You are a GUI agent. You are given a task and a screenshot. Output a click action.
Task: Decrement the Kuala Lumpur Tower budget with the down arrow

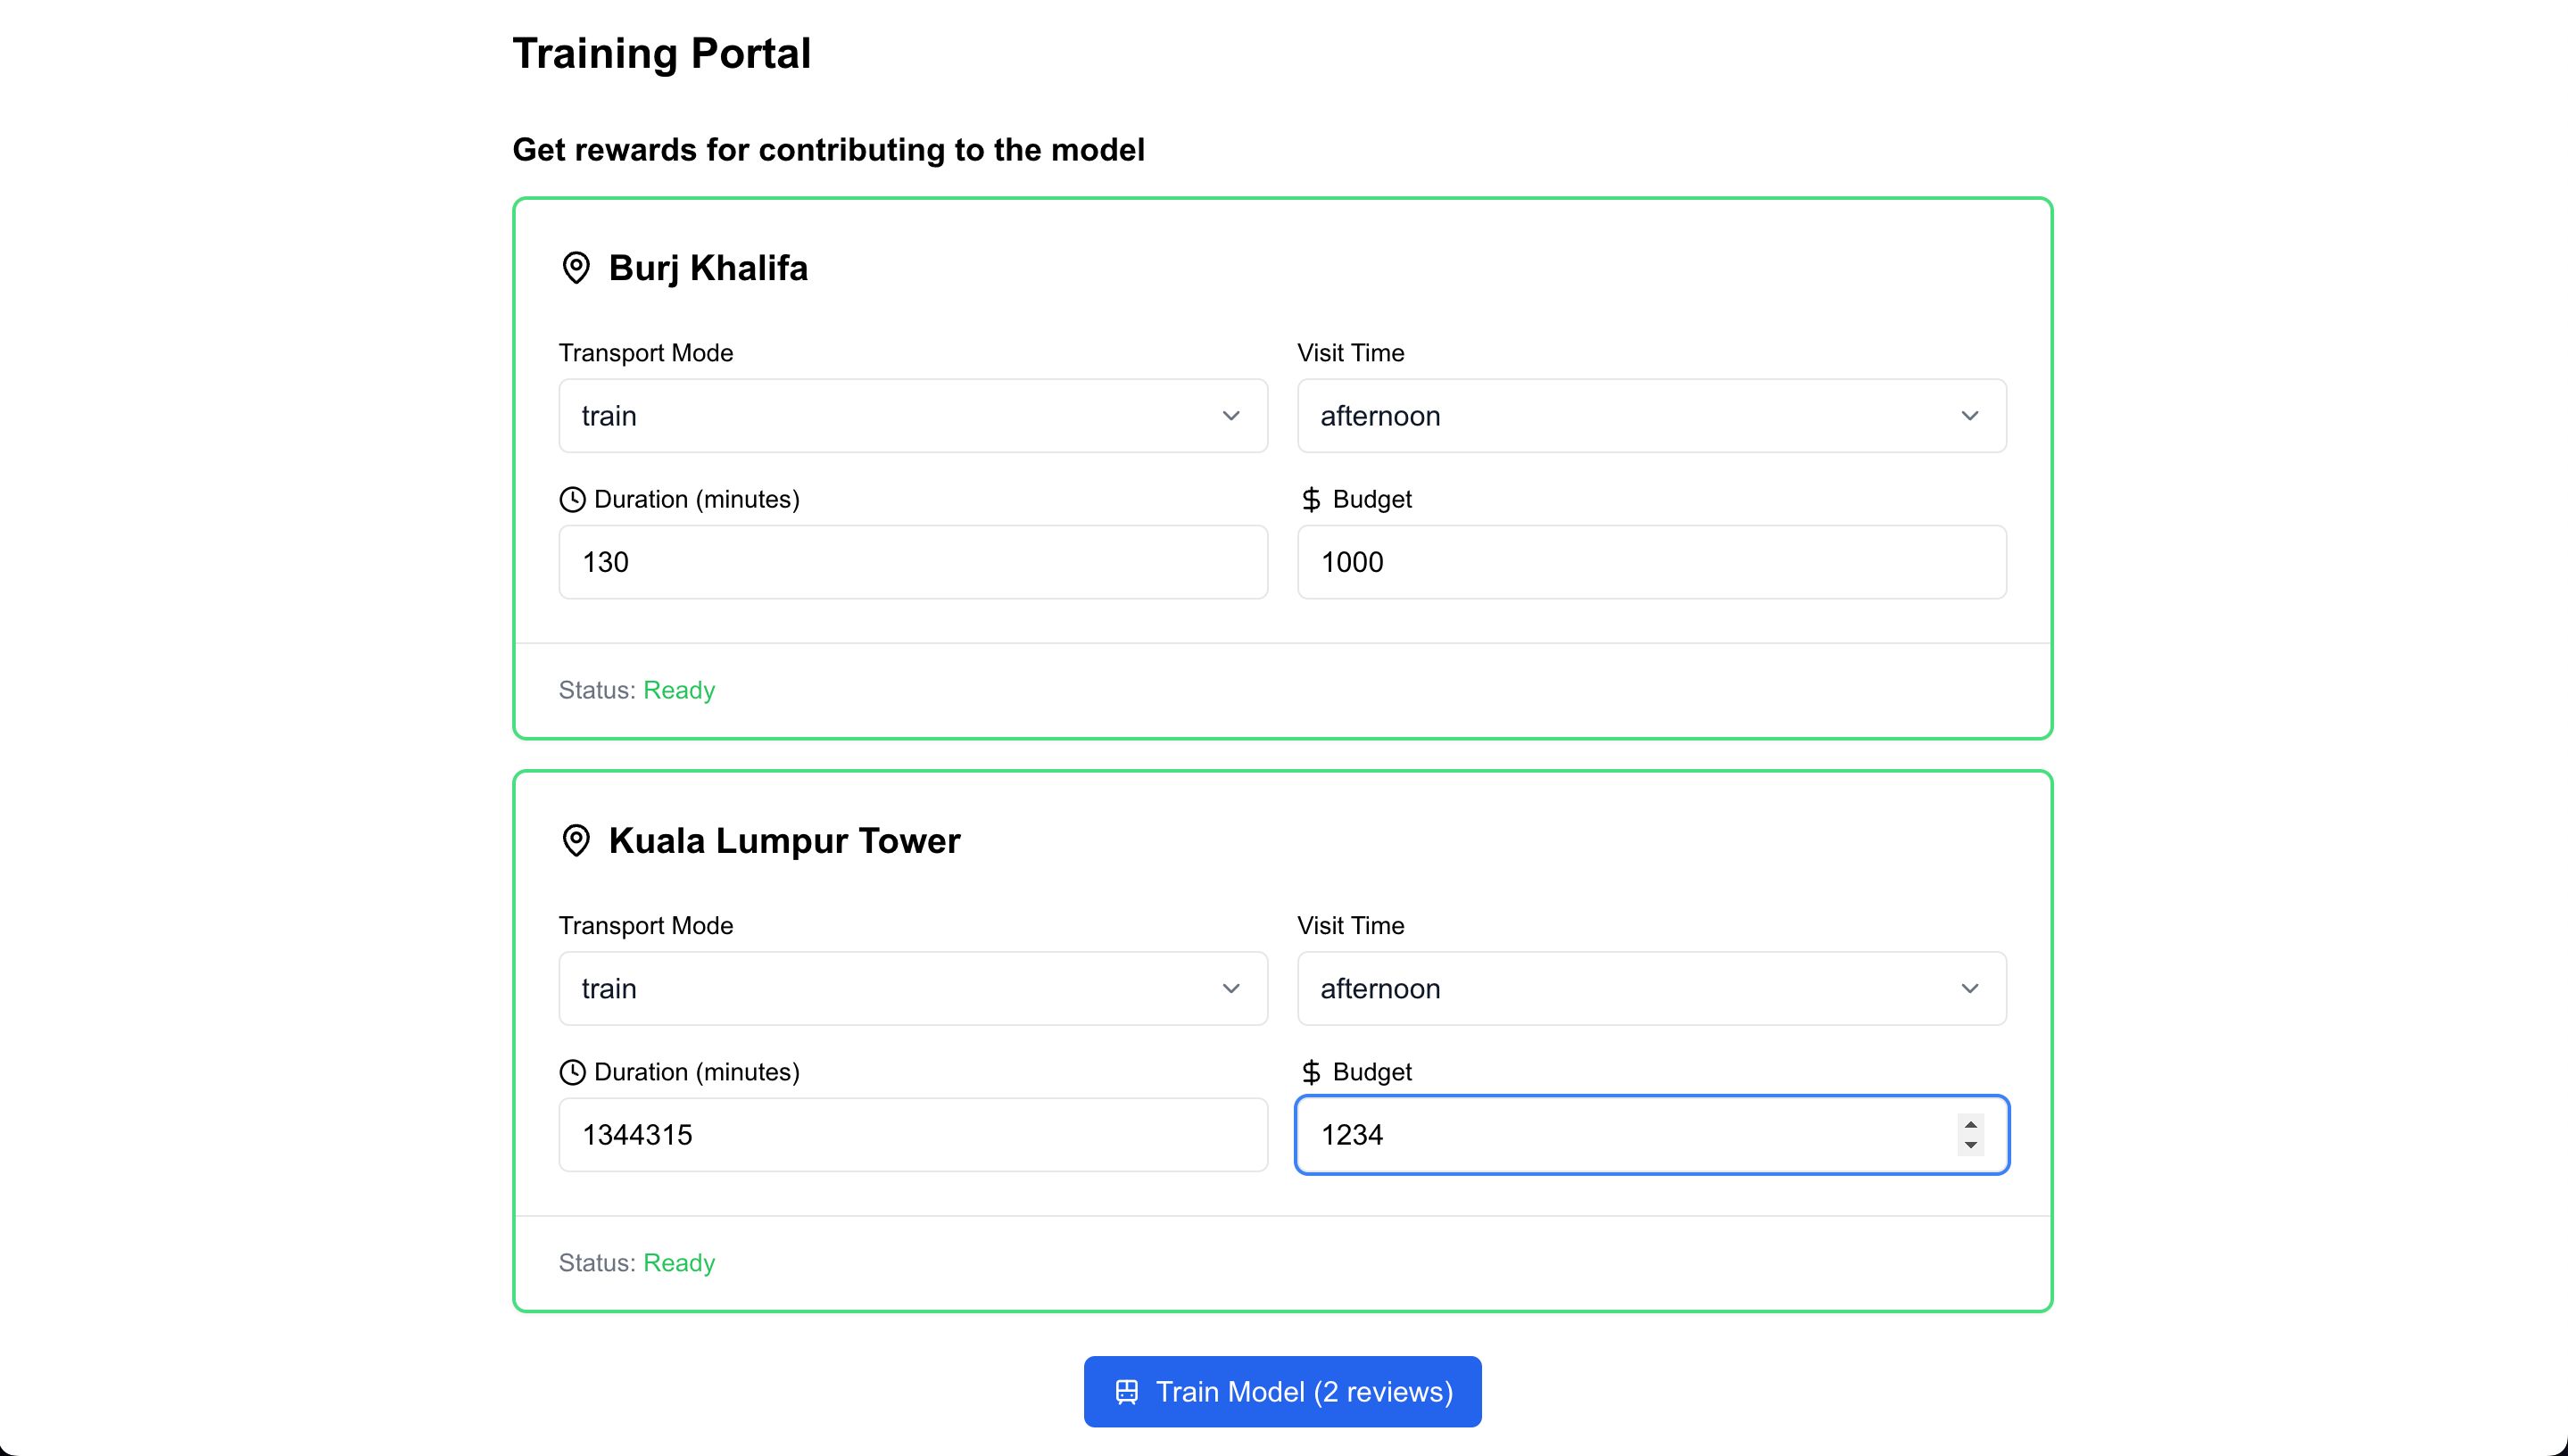click(x=1970, y=1145)
